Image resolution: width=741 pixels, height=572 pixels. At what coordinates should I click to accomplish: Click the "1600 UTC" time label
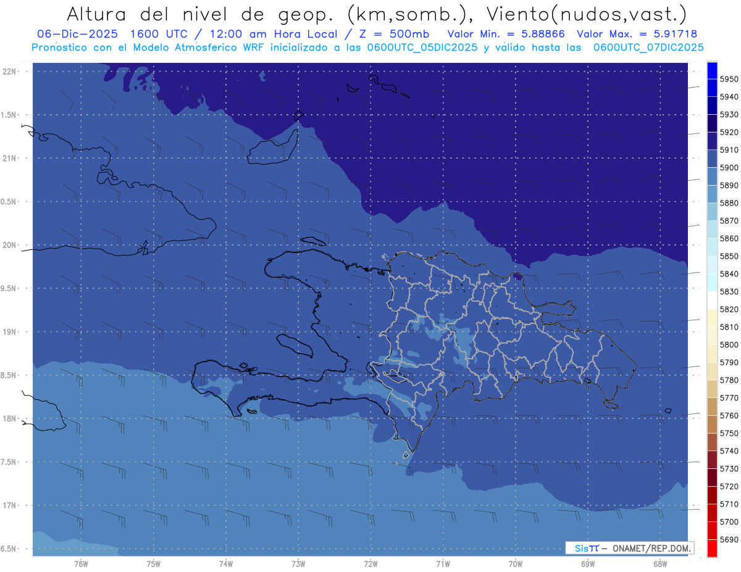[x=158, y=35]
